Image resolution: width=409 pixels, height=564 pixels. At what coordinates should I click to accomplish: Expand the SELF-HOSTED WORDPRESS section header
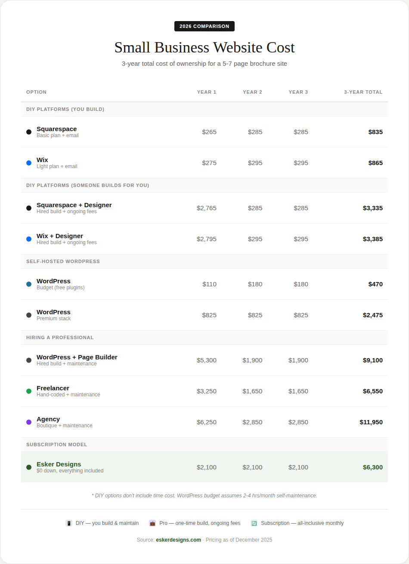[x=62, y=261]
